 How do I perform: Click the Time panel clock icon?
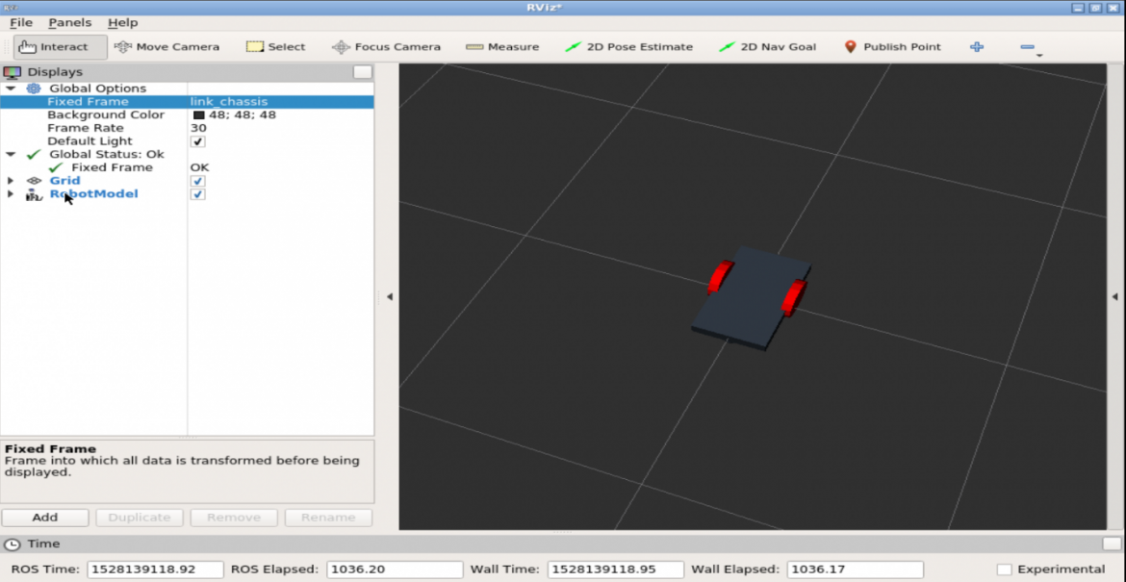(x=13, y=544)
